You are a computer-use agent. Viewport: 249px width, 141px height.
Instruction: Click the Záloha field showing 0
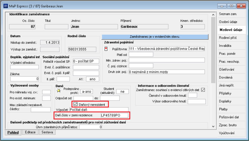click(x=25, y=79)
